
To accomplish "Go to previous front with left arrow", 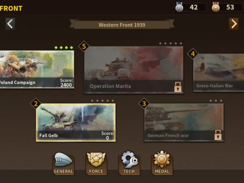I will [x=10, y=24].
